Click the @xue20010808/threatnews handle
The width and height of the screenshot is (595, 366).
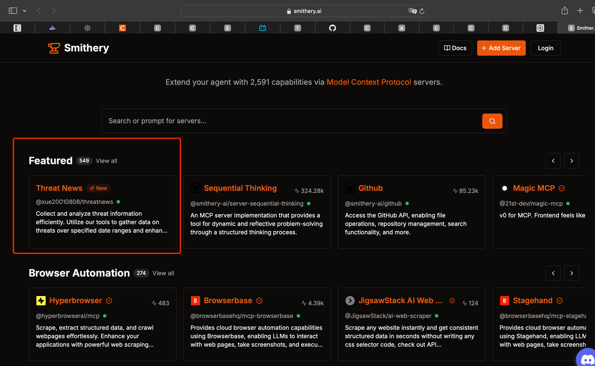click(x=74, y=202)
